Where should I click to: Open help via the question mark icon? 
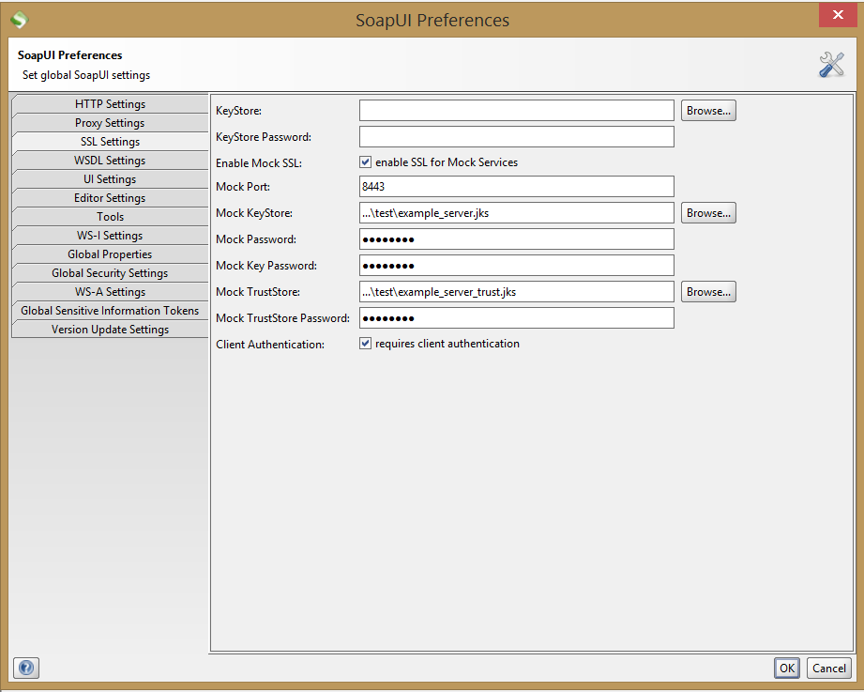coord(26,668)
